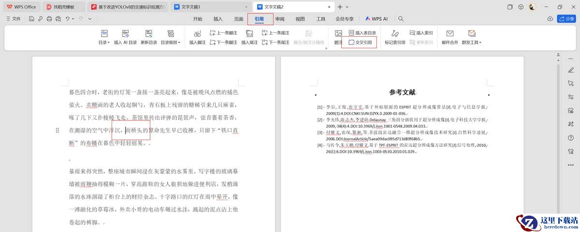Click the help question mark icon
This screenshot has width=580, height=232.
[x=571, y=137]
